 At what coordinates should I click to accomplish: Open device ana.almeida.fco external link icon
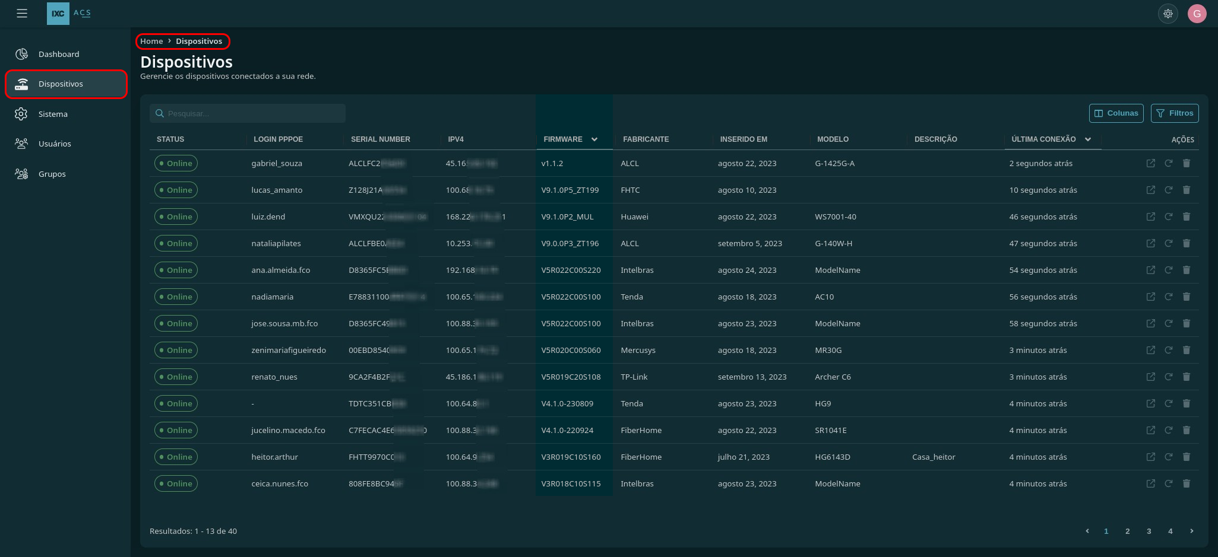click(x=1151, y=270)
